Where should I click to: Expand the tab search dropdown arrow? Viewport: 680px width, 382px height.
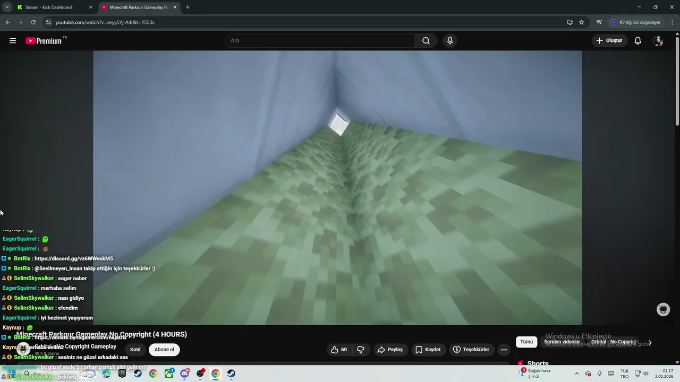7,7
